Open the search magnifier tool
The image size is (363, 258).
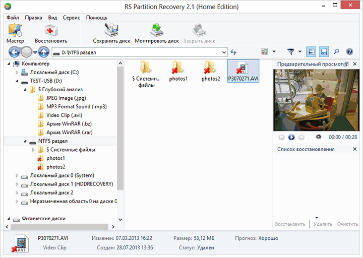point(336,52)
